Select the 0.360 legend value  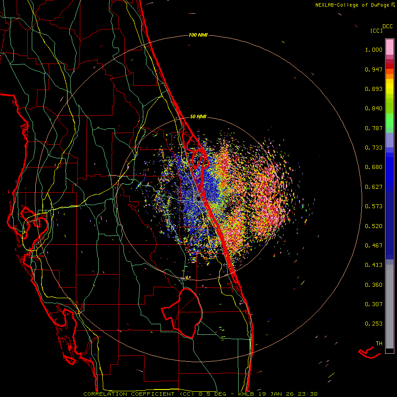coord(374,285)
